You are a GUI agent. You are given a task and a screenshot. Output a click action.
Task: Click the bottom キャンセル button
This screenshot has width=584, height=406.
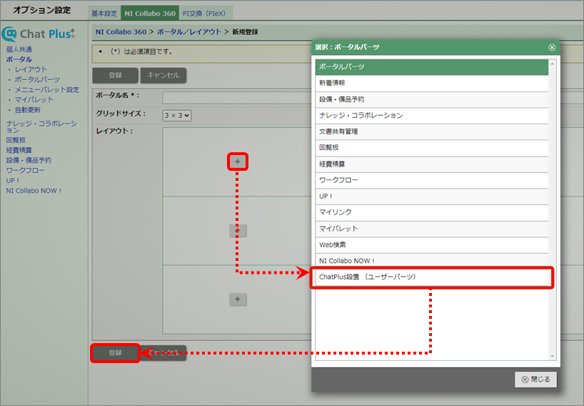[163, 352]
